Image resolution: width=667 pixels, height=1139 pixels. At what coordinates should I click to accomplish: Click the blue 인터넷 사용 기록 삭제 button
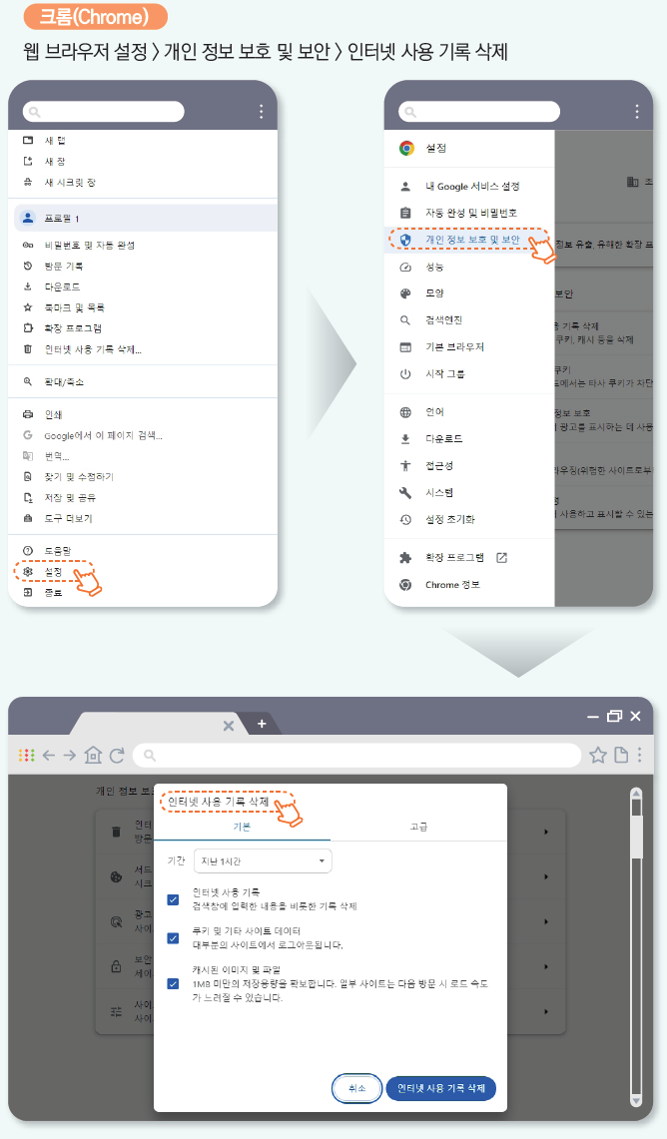click(x=441, y=1088)
